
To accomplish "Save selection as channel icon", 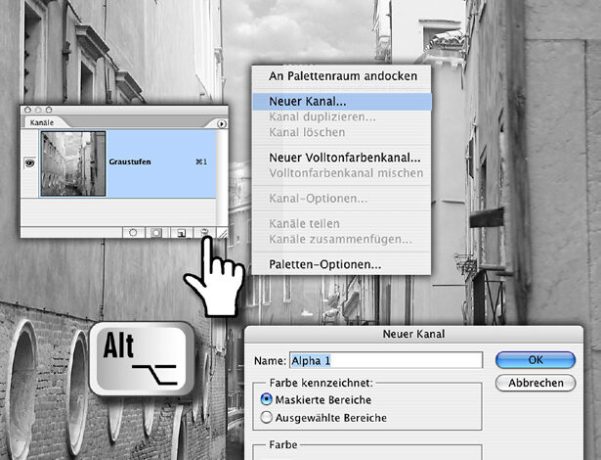I will click(x=156, y=233).
